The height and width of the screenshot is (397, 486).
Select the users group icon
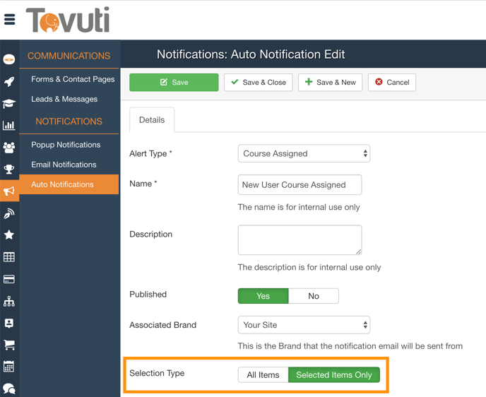(x=9, y=148)
